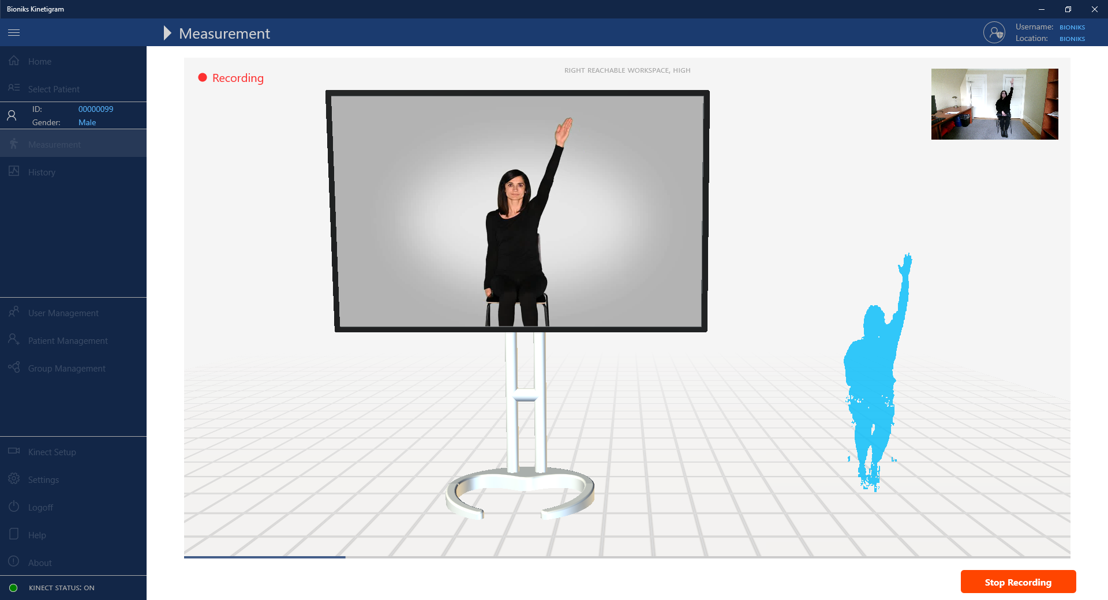Click the user profile avatar icon
The image size is (1108, 600).
tap(994, 33)
